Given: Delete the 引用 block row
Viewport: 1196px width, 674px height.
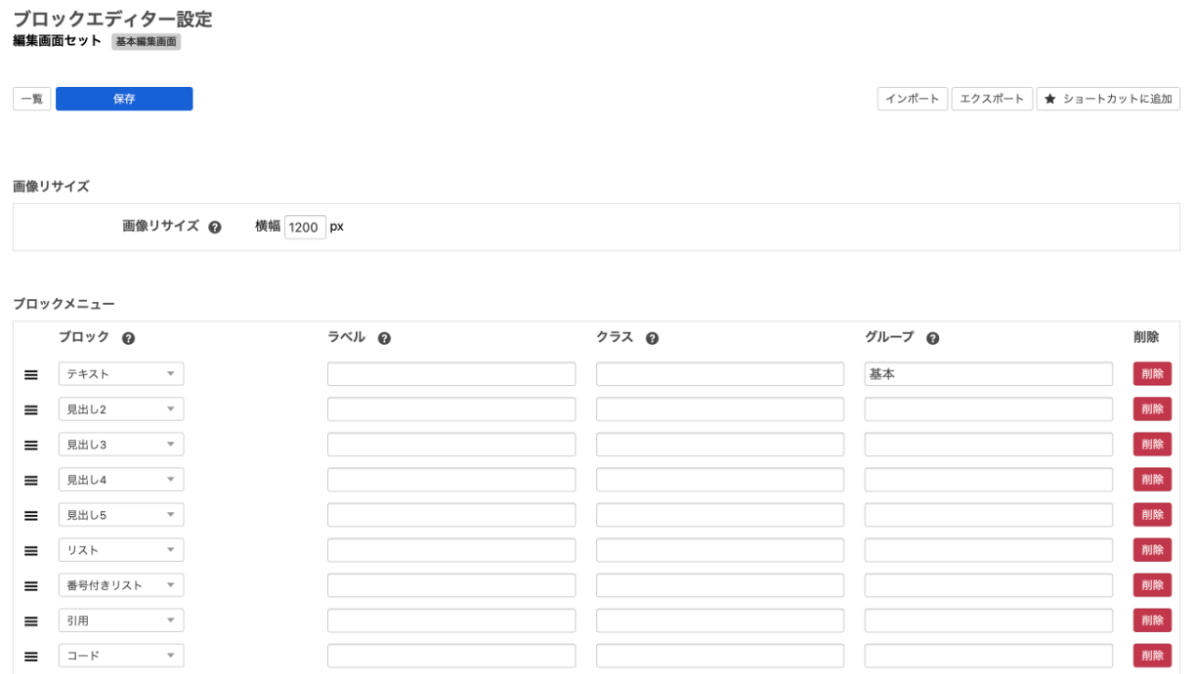Looking at the screenshot, I should (1152, 619).
